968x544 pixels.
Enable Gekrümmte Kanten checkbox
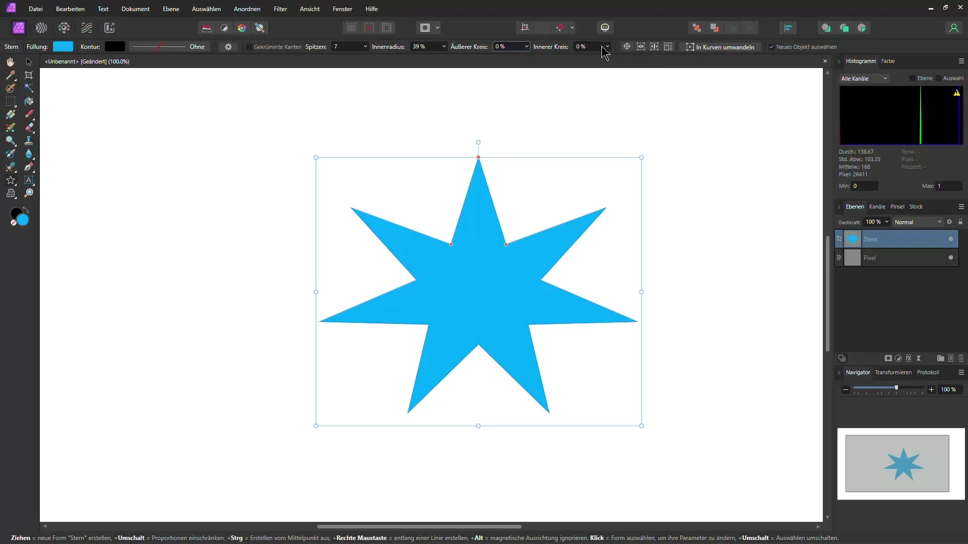tap(249, 47)
